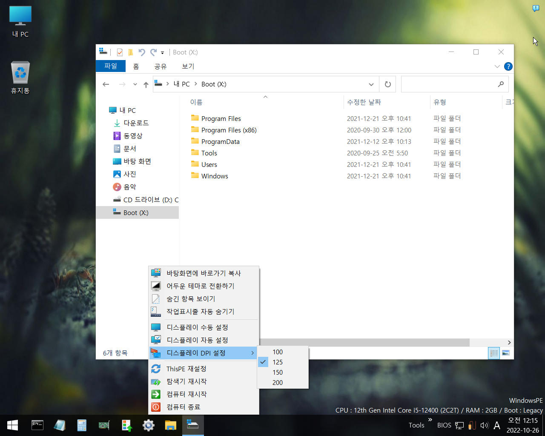The height and width of the screenshot is (436, 545).
Task: Switch to Large icons view in status bar
Action: pyautogui.click(x=506, y=353)
